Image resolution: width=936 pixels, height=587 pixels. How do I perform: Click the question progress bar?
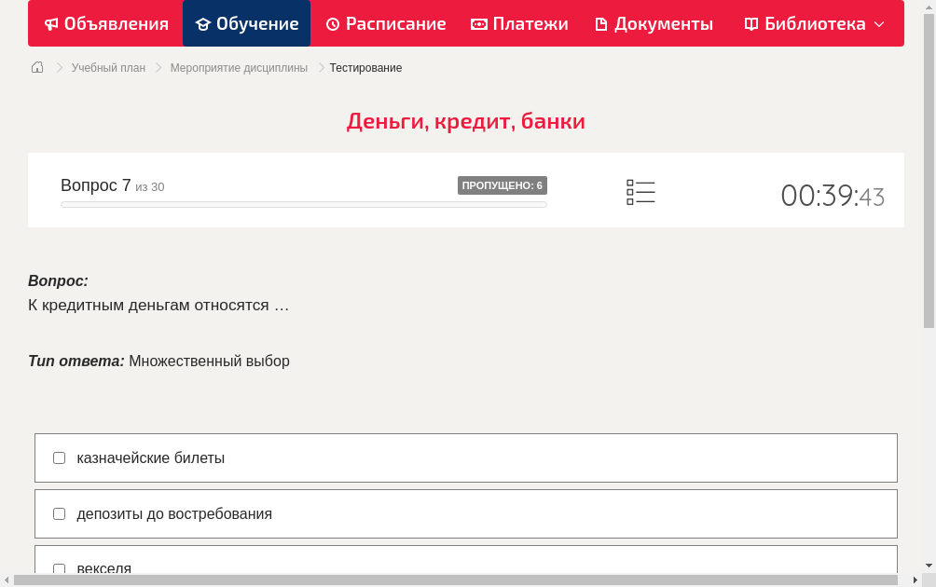303,204
